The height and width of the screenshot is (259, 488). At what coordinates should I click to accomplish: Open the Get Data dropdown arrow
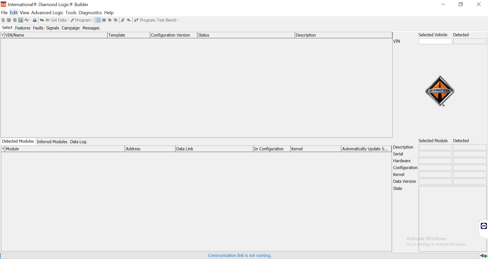[x=68, y=20]
